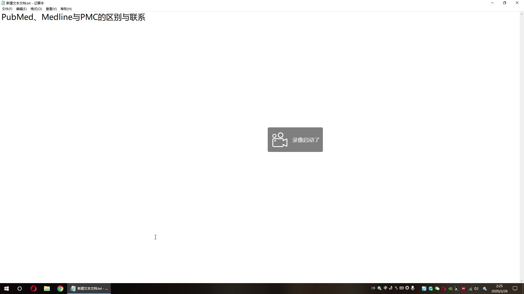Launch Opera browser from the taskbar

click(33, 289)
